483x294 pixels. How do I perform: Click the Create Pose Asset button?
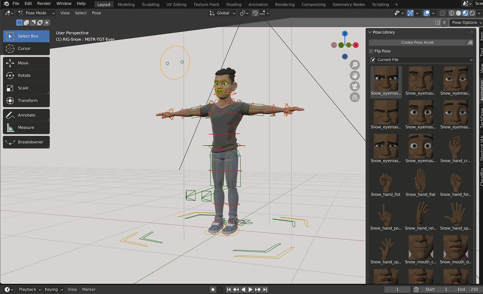pyautogui.click(x=418, y=43)
